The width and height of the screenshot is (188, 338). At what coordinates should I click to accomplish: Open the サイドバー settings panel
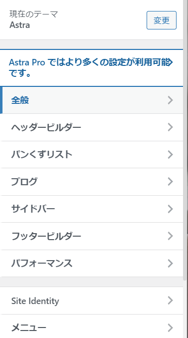point(92,209)
